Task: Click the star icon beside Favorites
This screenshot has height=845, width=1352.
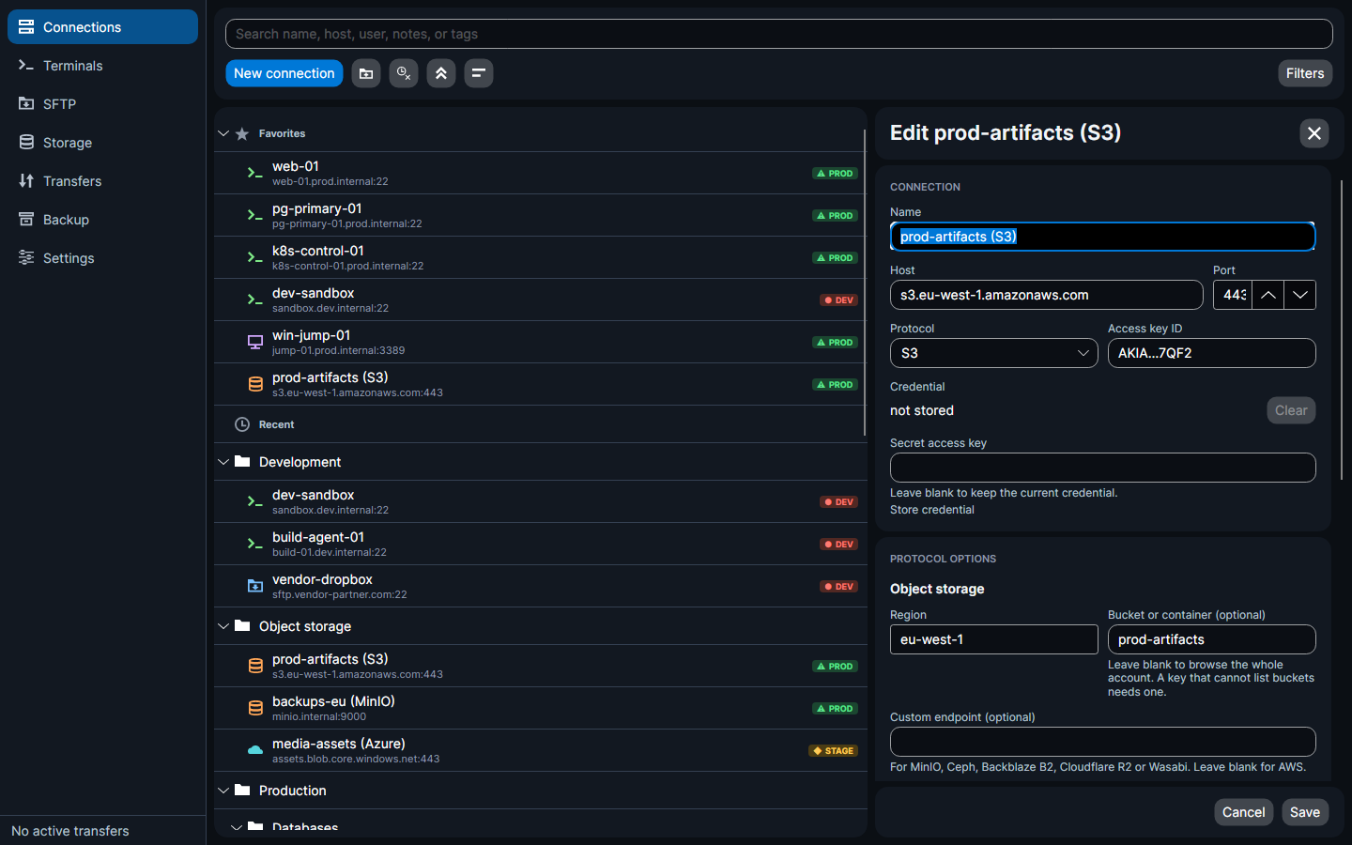Action: [242, 133]
